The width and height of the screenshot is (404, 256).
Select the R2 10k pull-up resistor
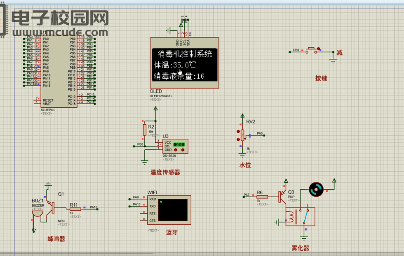[144, 130]
